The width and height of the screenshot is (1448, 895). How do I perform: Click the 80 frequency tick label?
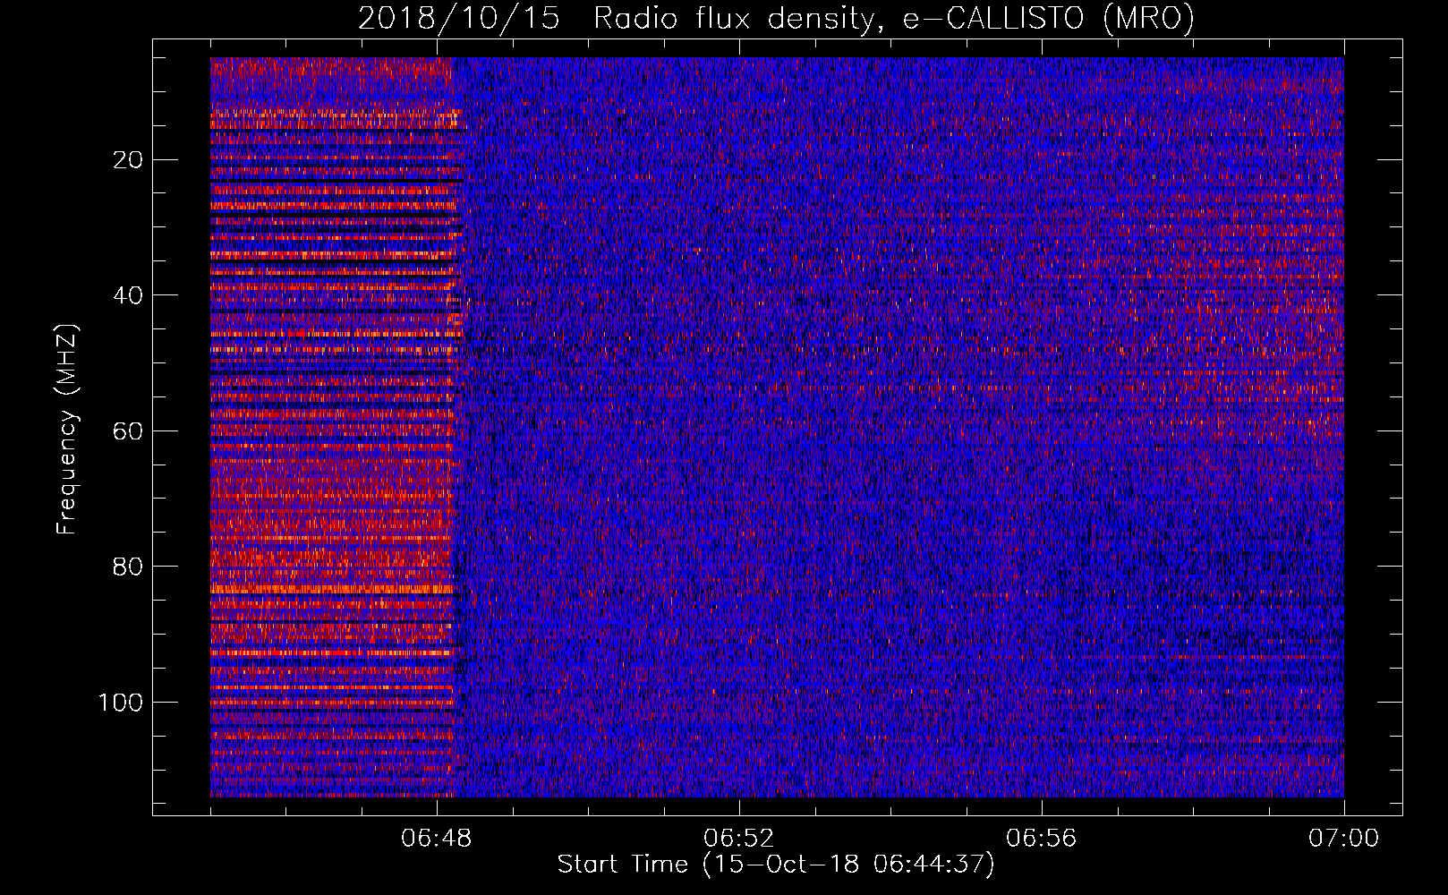[129, 567]
